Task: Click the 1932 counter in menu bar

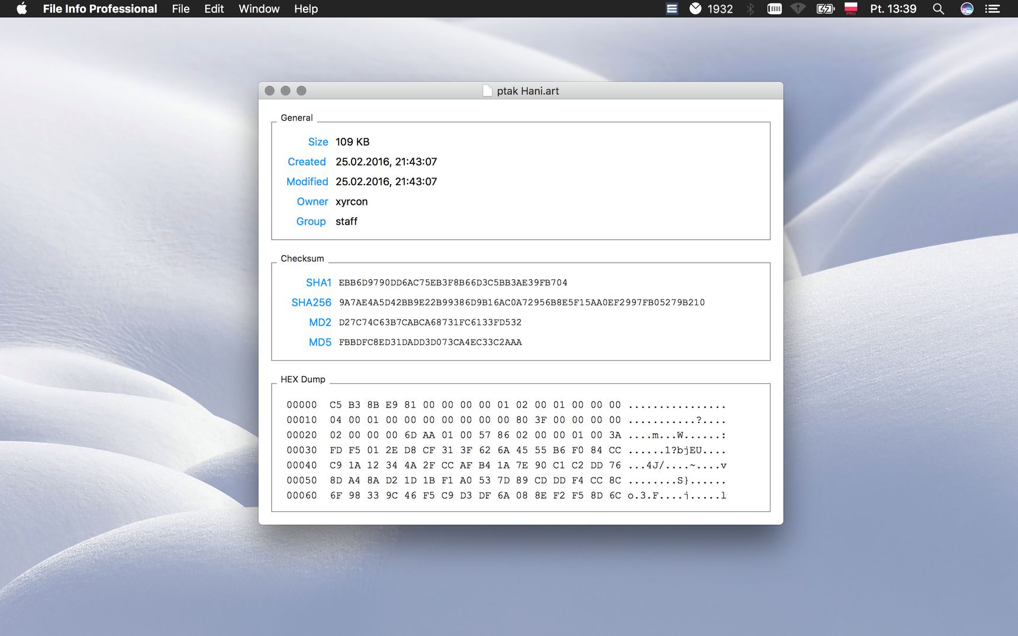Action: (x=720, y=9)
